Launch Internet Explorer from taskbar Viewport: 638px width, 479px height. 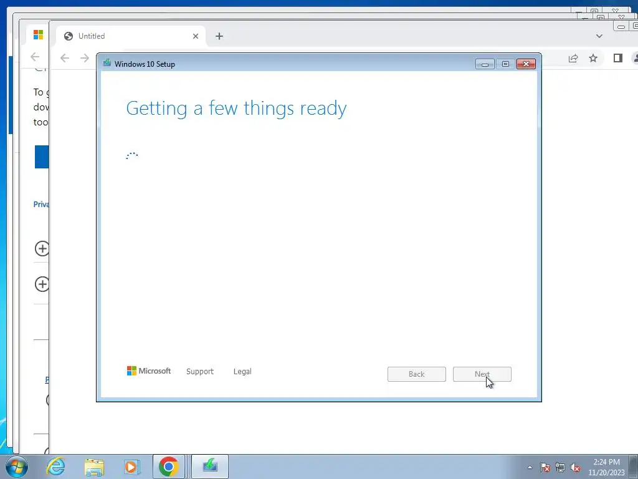coord(55,467)
